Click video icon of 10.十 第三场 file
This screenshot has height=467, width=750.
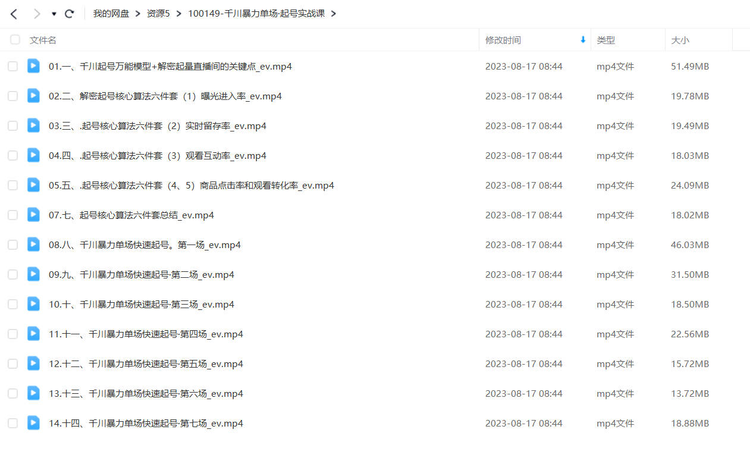tap(33, 304)
